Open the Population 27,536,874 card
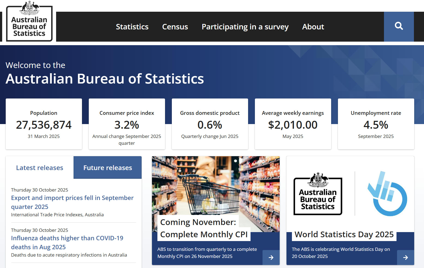The width and height of the screenshot is (424, 268). 44,124
